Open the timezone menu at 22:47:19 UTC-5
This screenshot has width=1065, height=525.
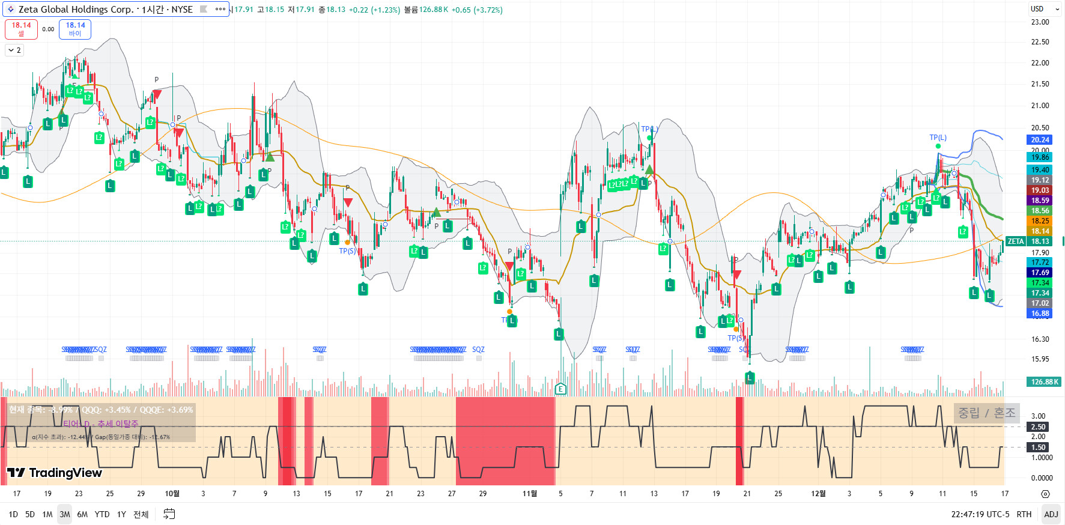(x=980, y=514)
